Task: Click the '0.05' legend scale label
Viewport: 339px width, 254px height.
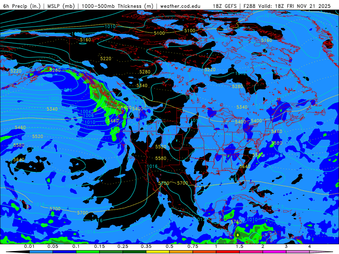Action: tap(53, 246)
